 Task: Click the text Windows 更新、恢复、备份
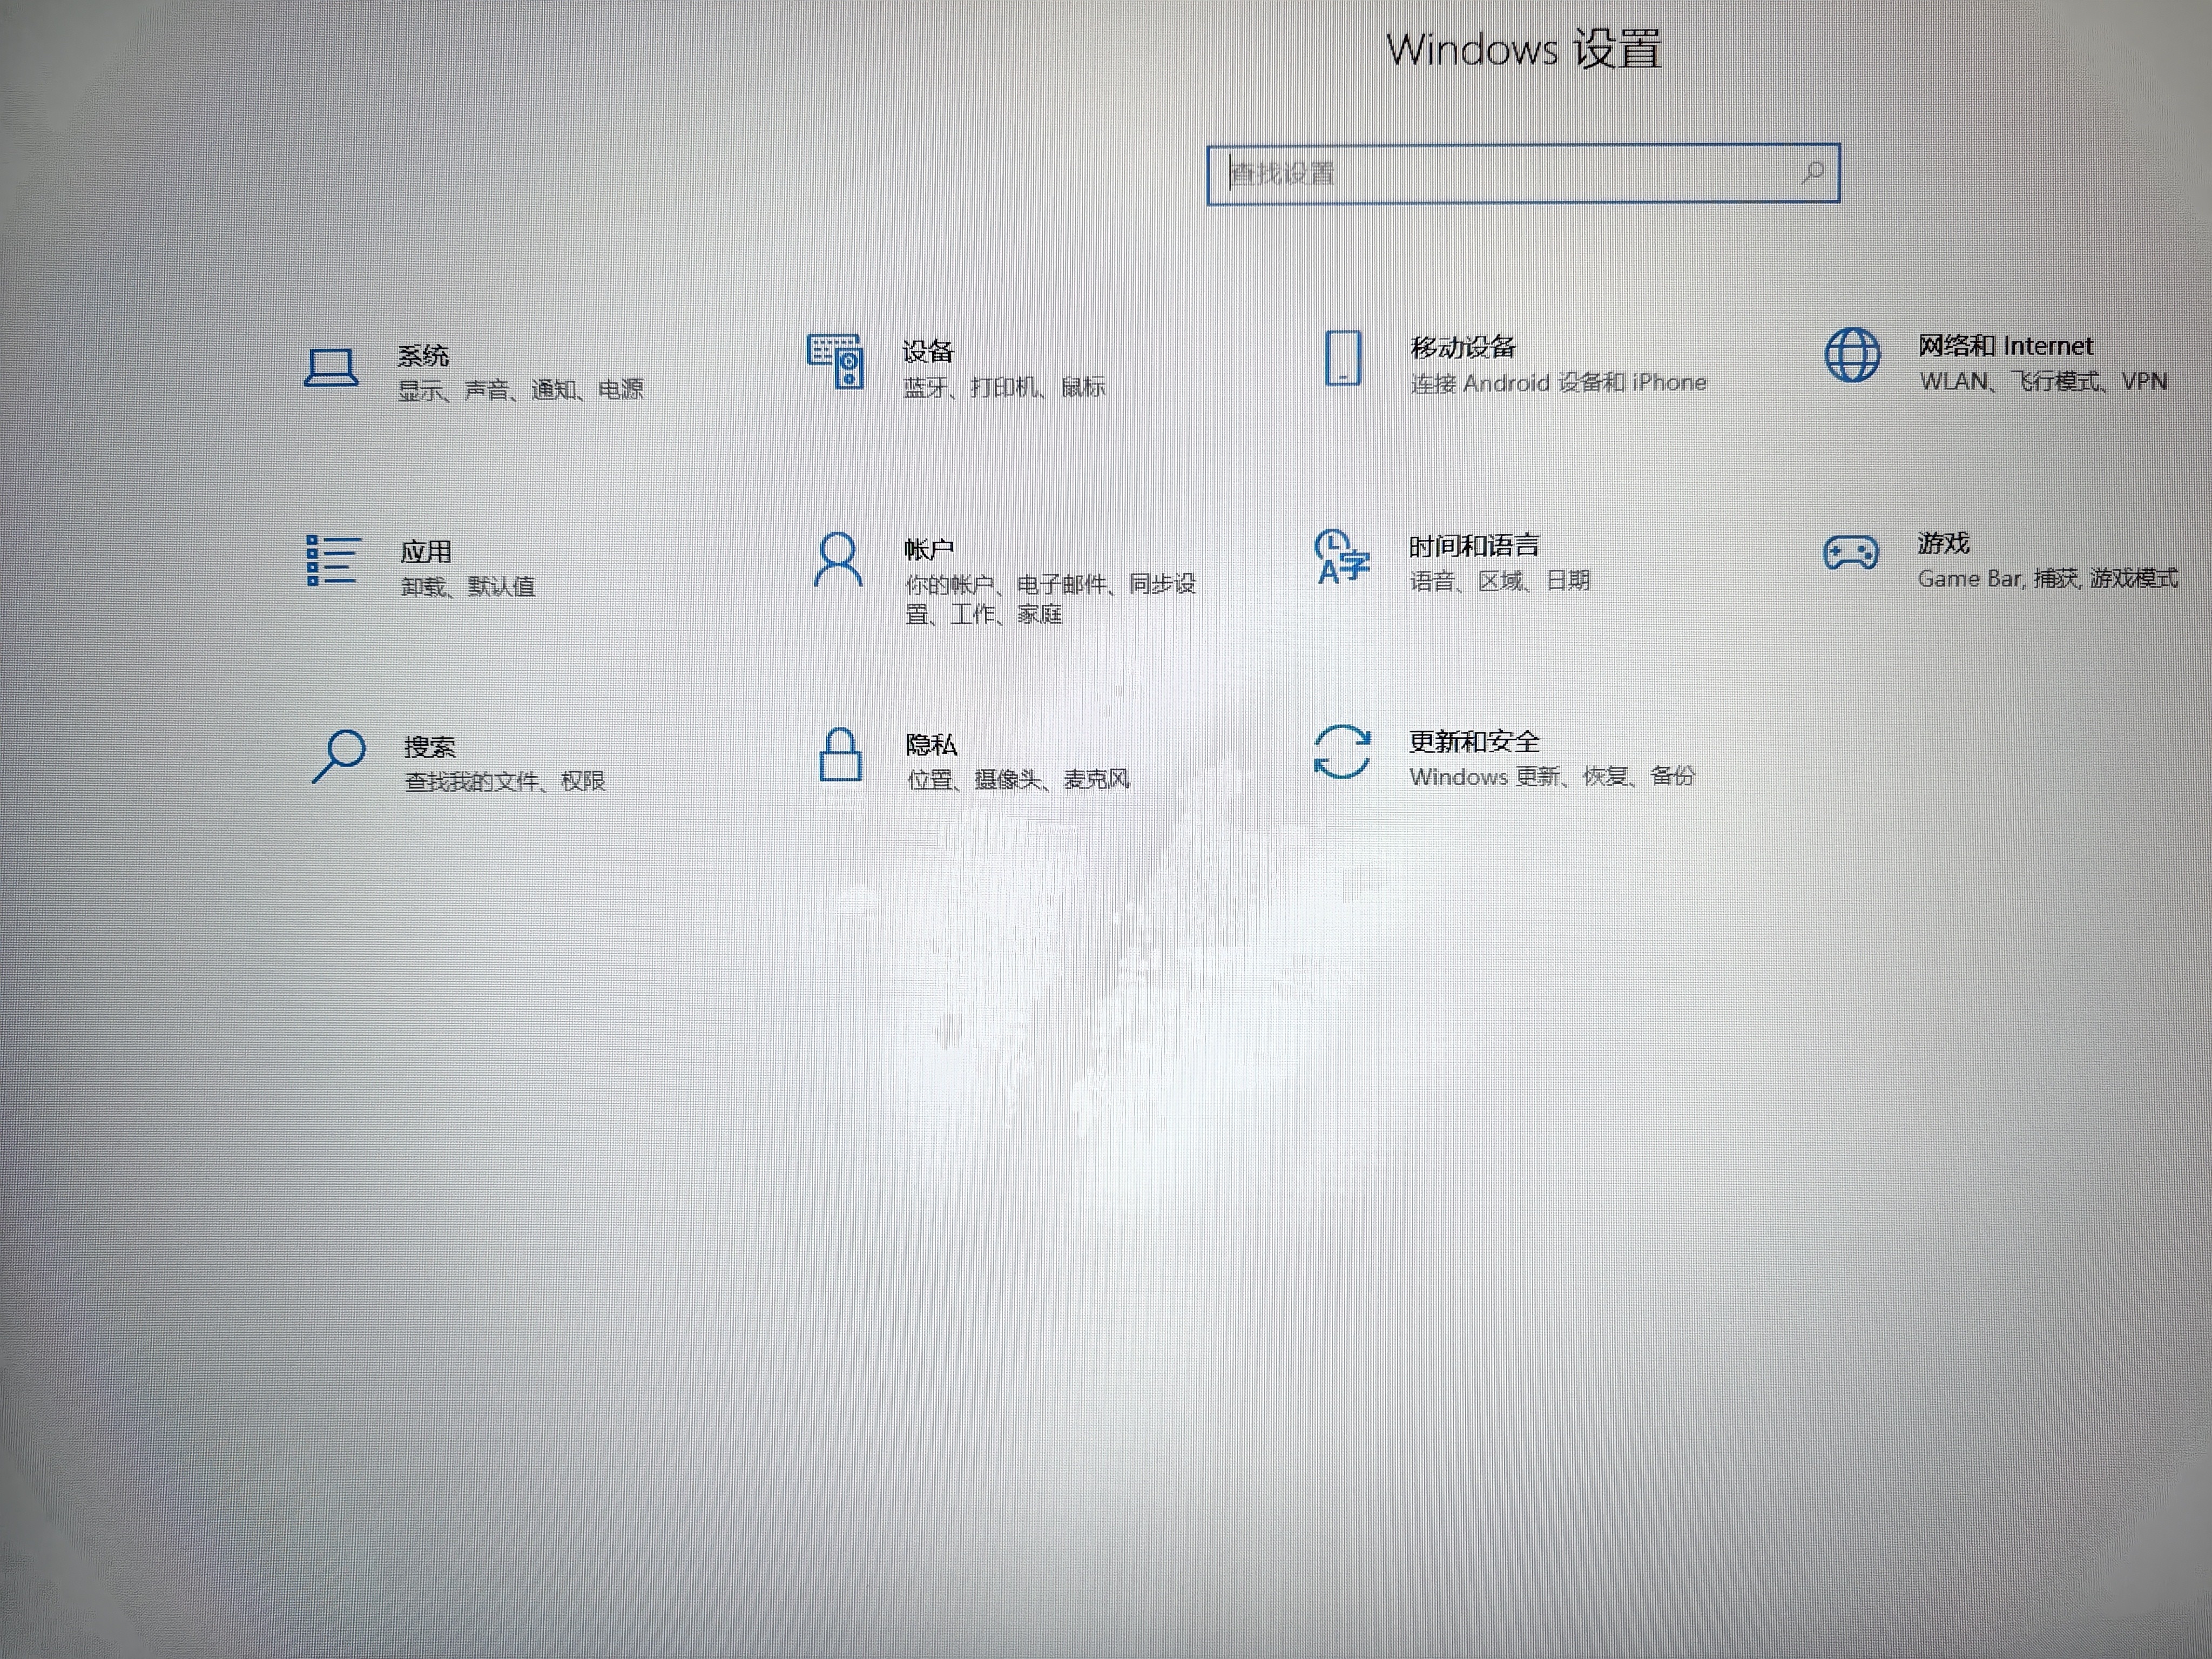pos(1552,776)
